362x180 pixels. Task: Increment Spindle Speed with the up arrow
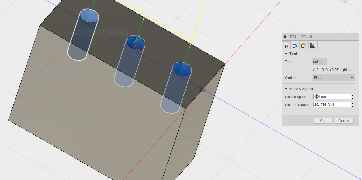[x=352, y=95]
